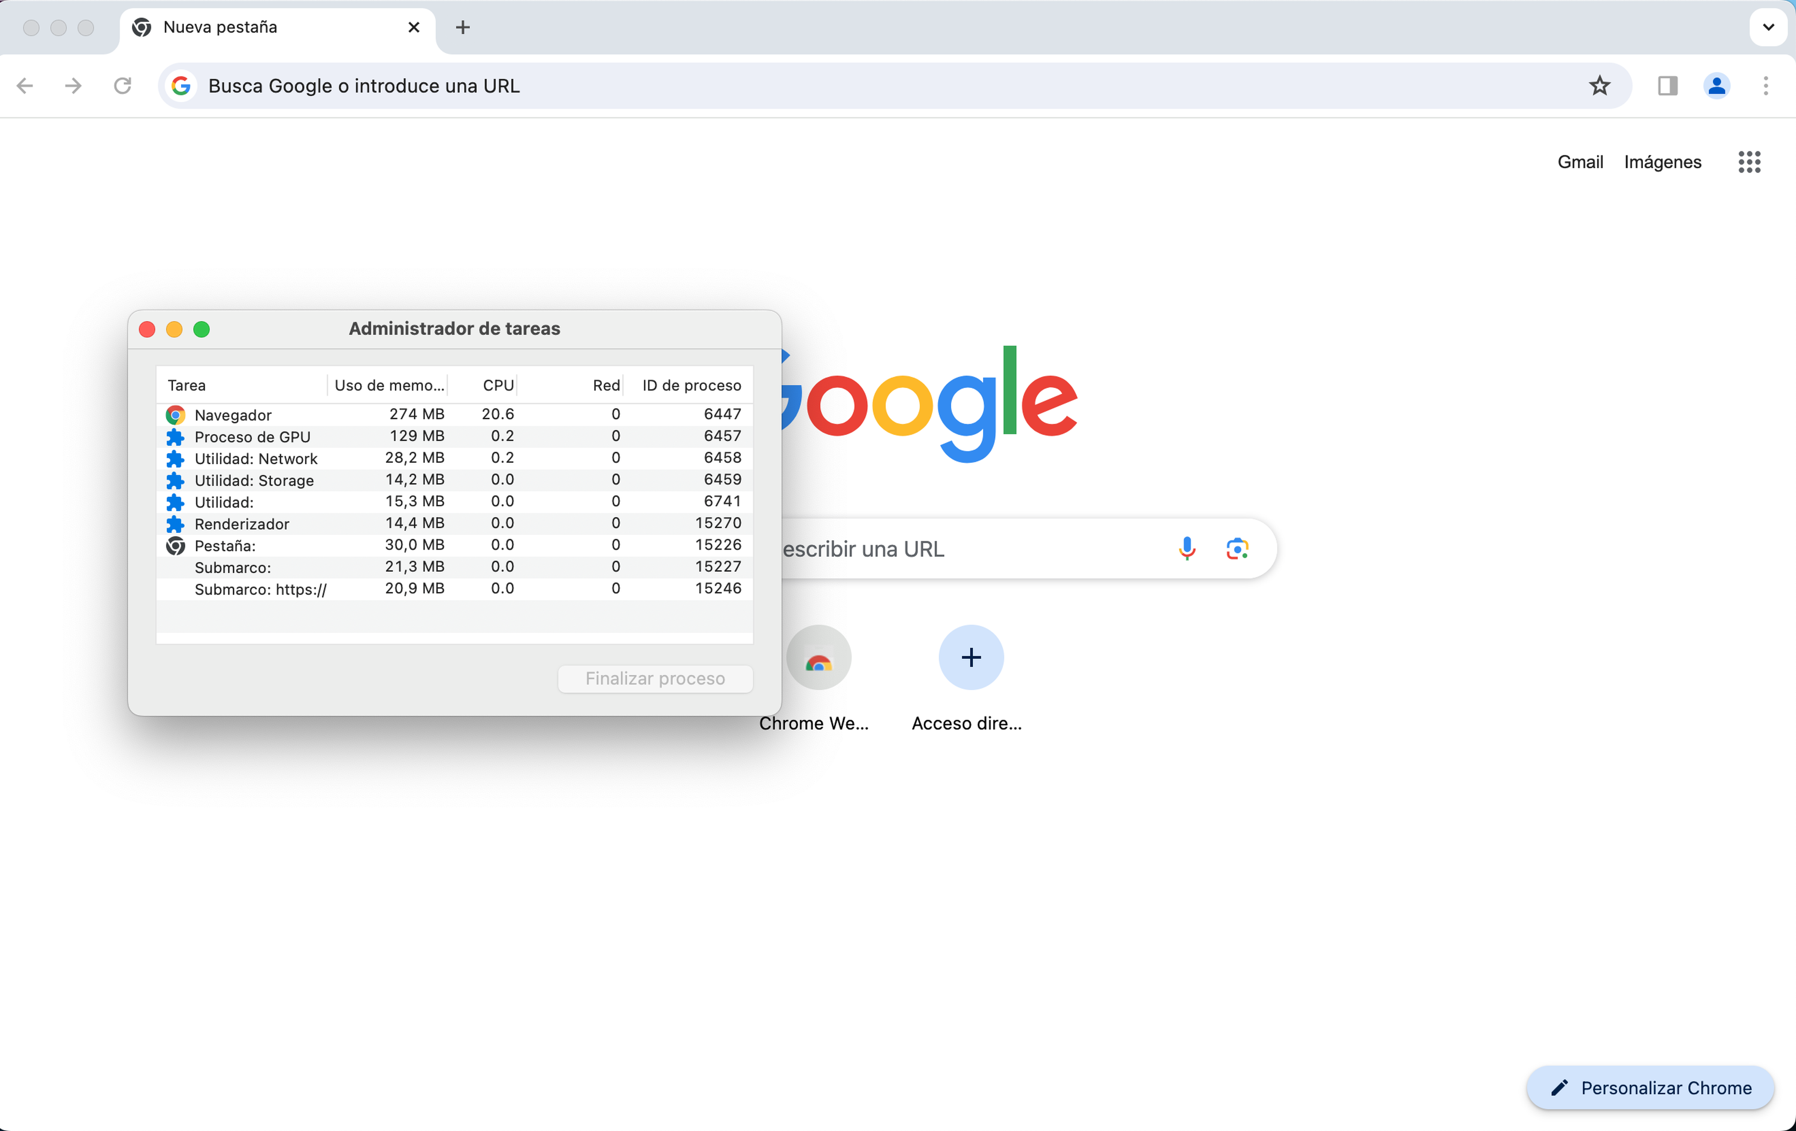Click the Personalizar Chrome button
The height and width of the screenshot is (1131, 1796).
click(x=1650, y=1087)
